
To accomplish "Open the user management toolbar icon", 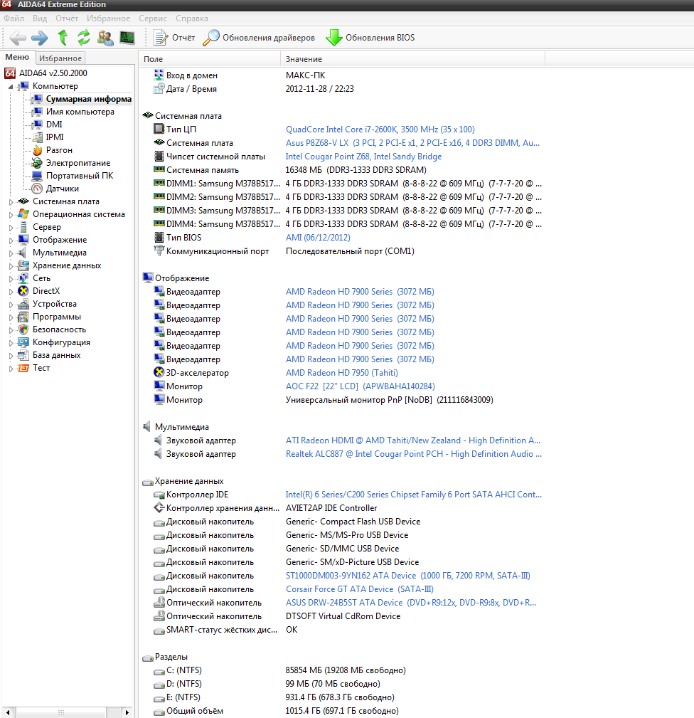I will point(105,38).
